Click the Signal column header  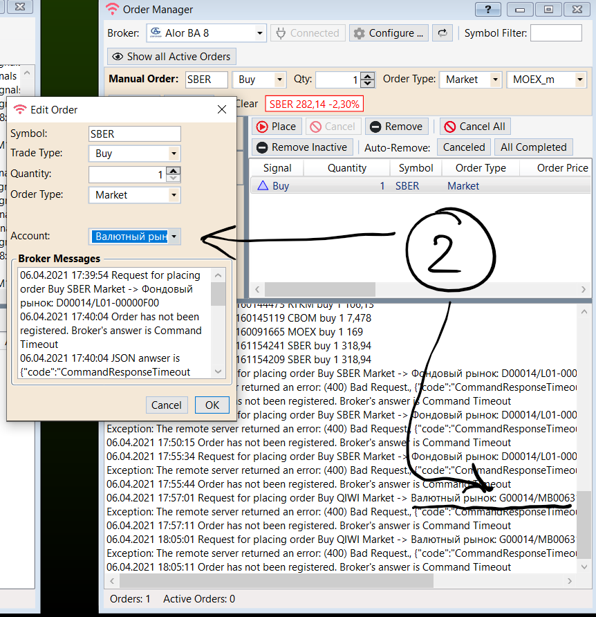click(277, 168)
